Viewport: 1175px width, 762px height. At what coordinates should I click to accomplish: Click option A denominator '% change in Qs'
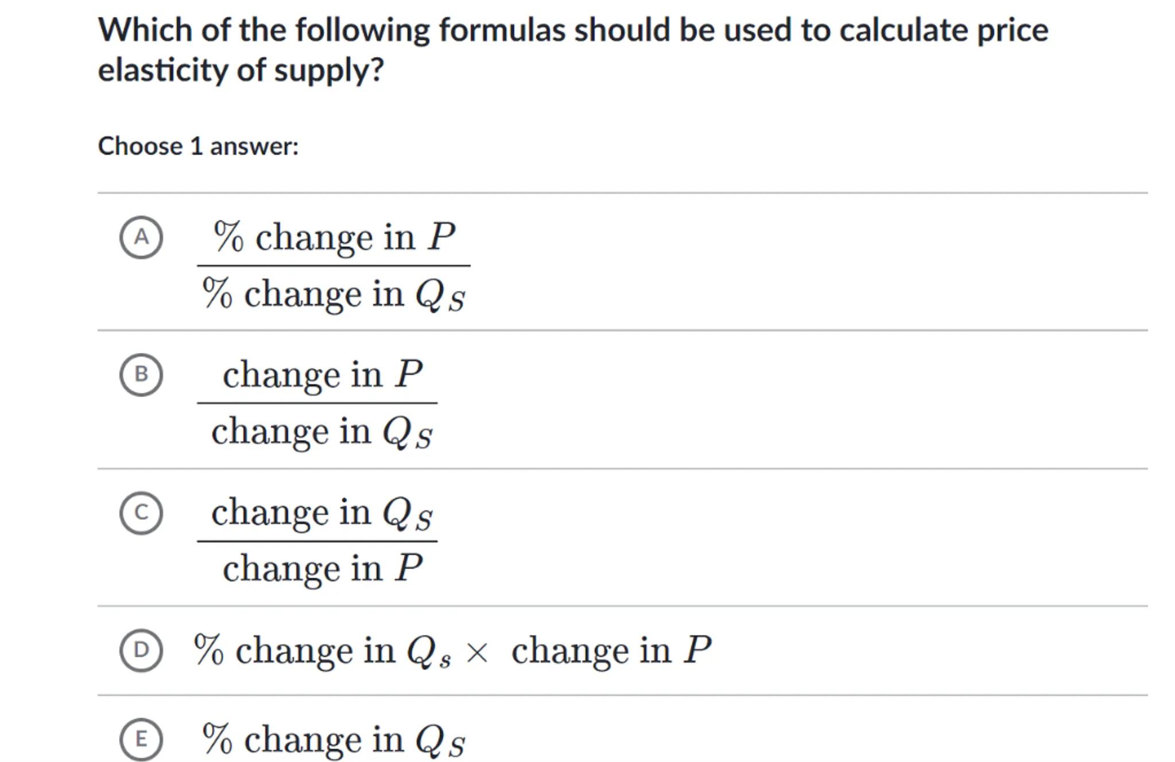pos(333,294)
